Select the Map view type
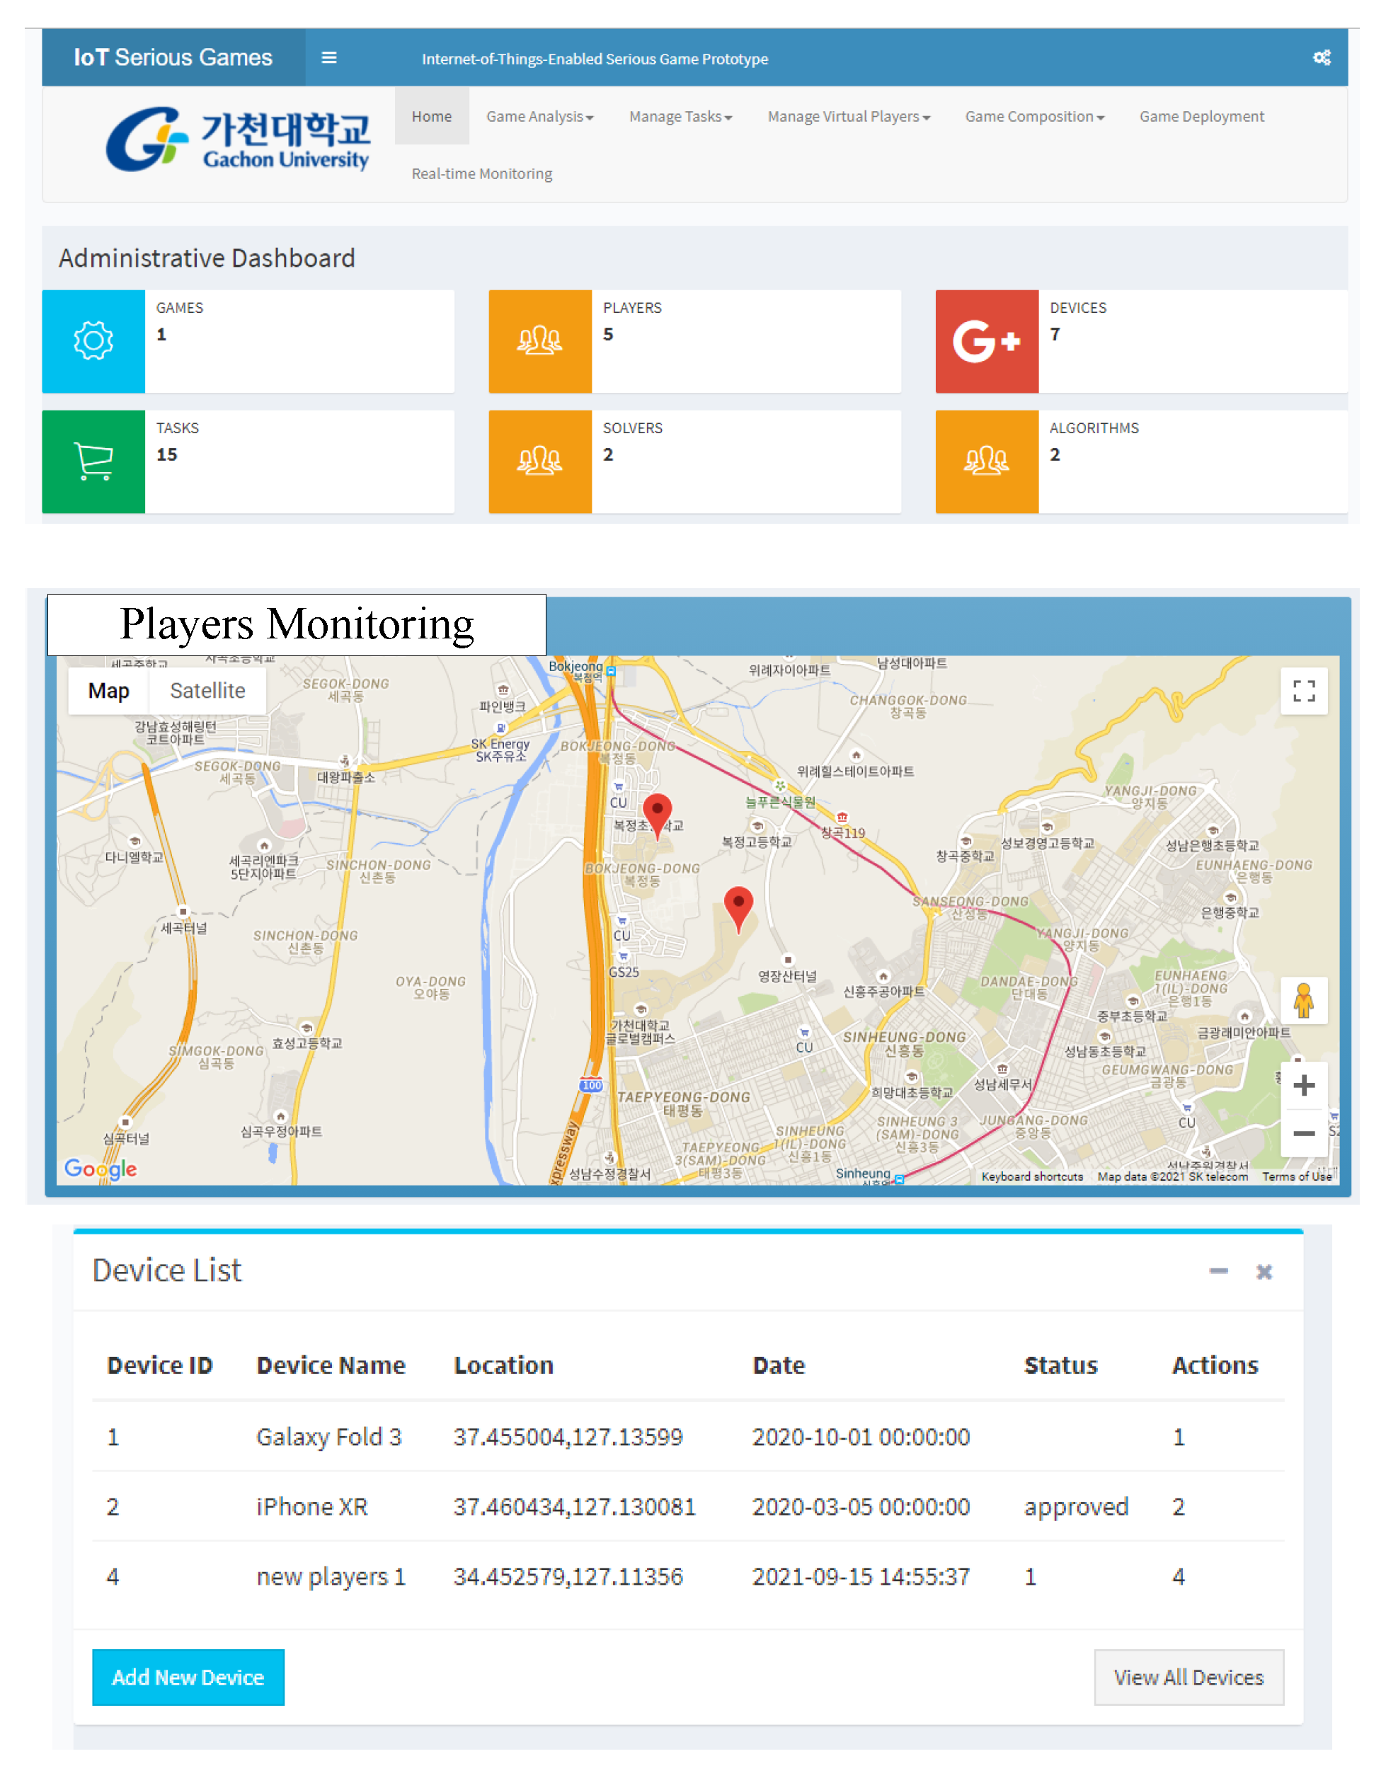Image resolution: width=1386 pixels, height=1778 pixels. [108, 692]
